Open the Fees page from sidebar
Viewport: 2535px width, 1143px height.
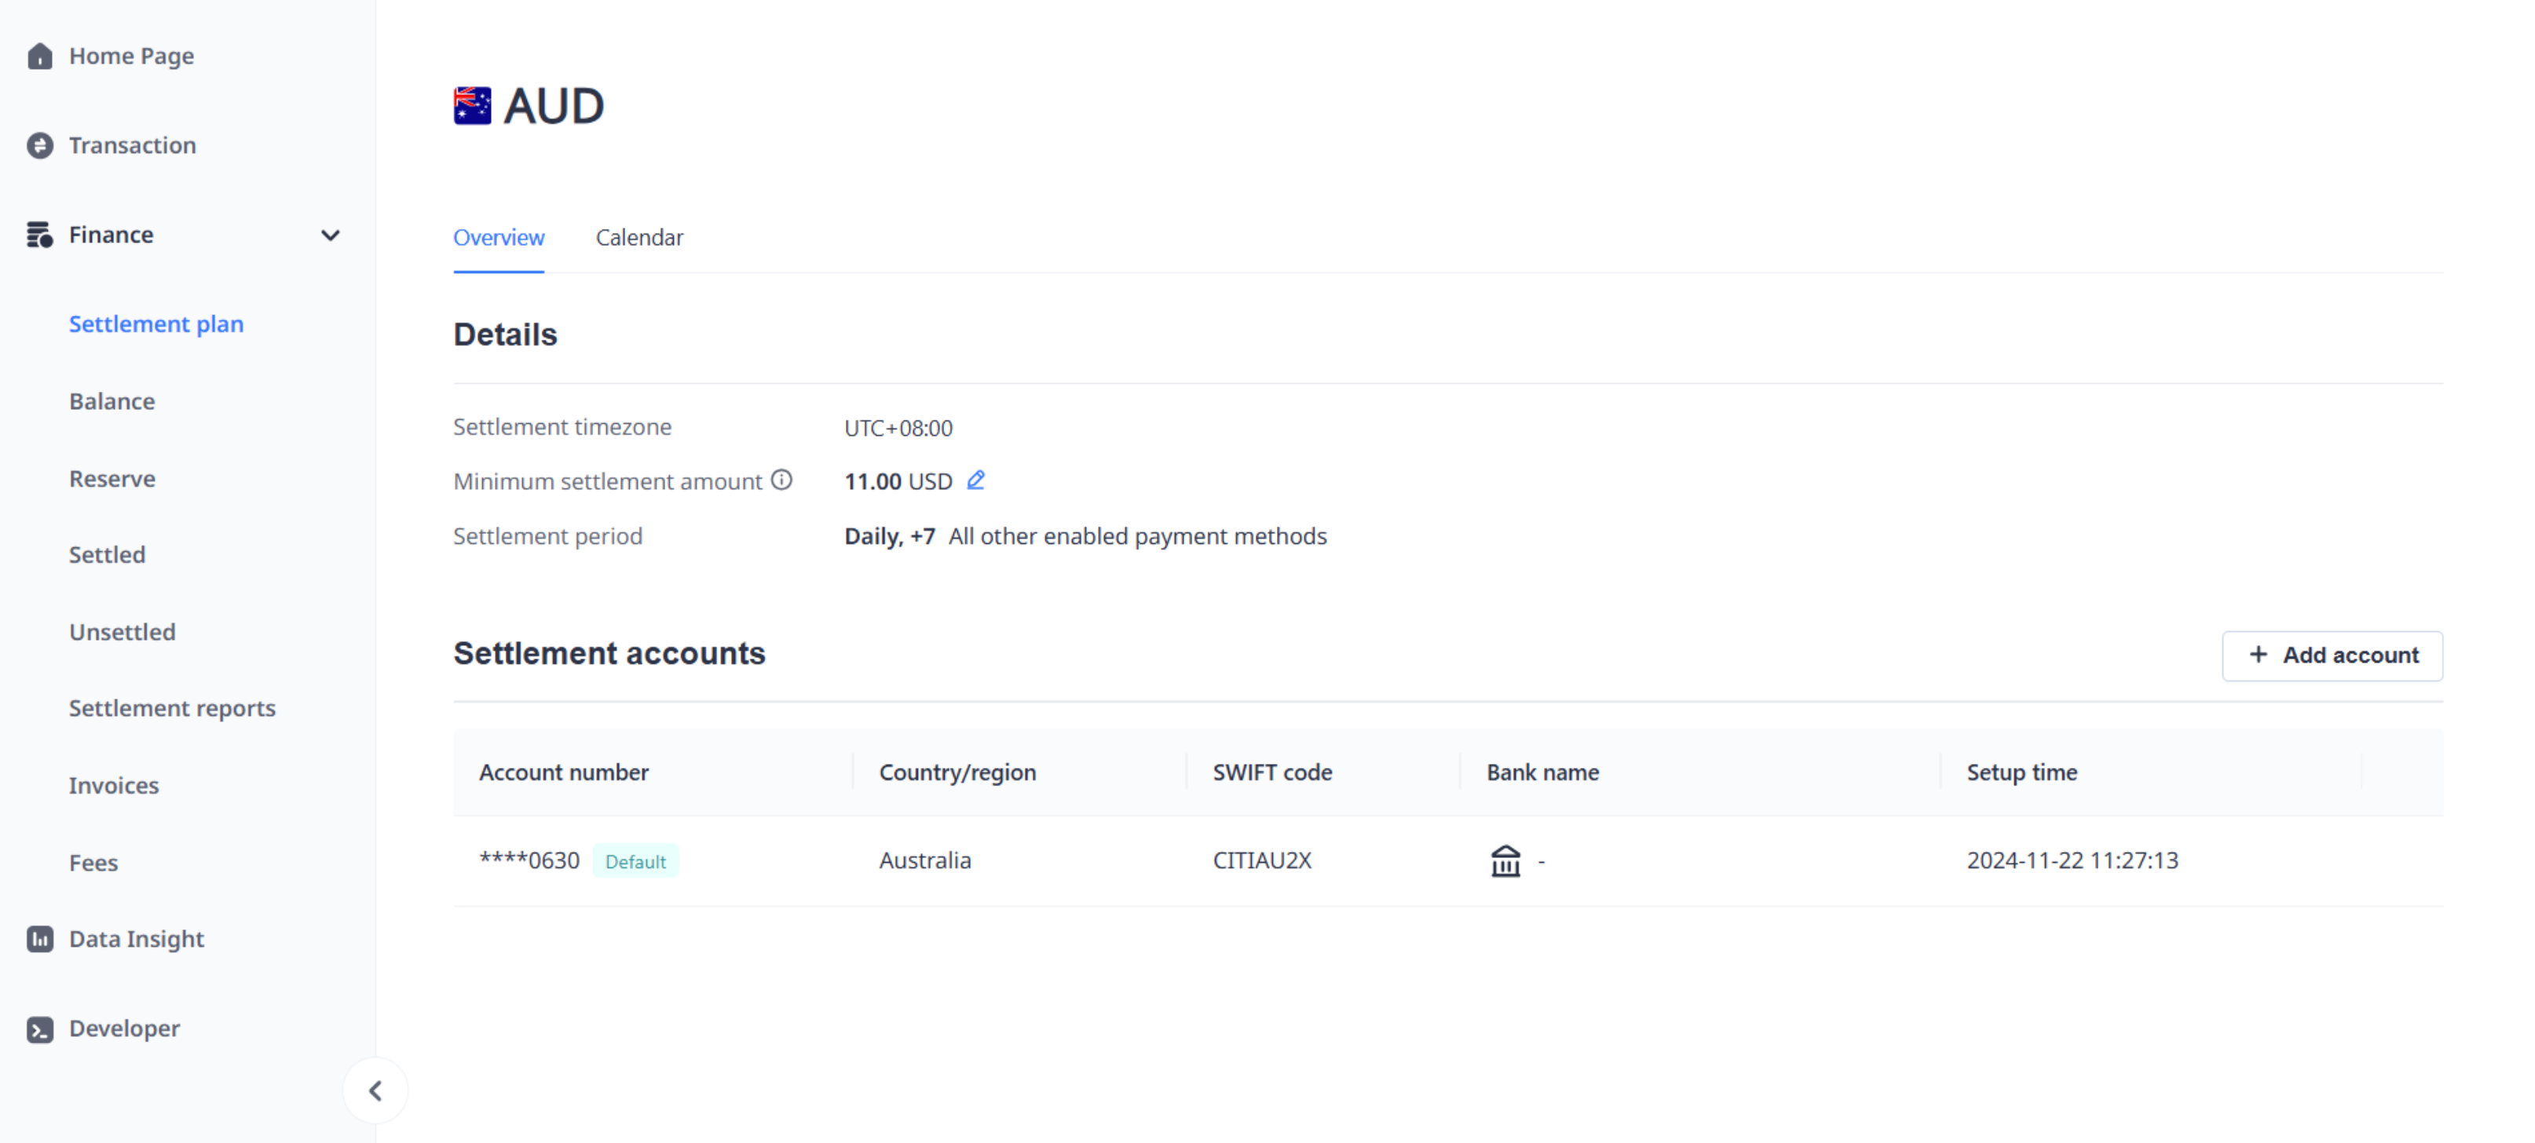(x=93, y=863)
